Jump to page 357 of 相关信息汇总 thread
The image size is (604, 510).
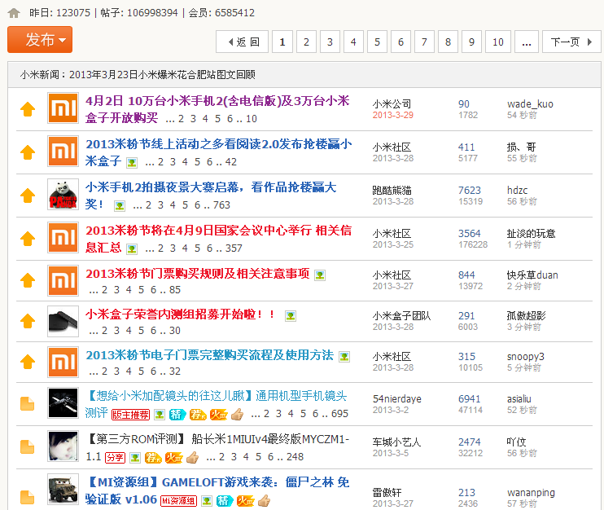point(234,248)
